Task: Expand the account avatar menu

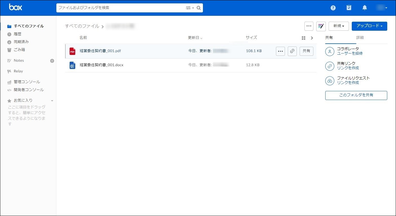Action: coord(382,8)
